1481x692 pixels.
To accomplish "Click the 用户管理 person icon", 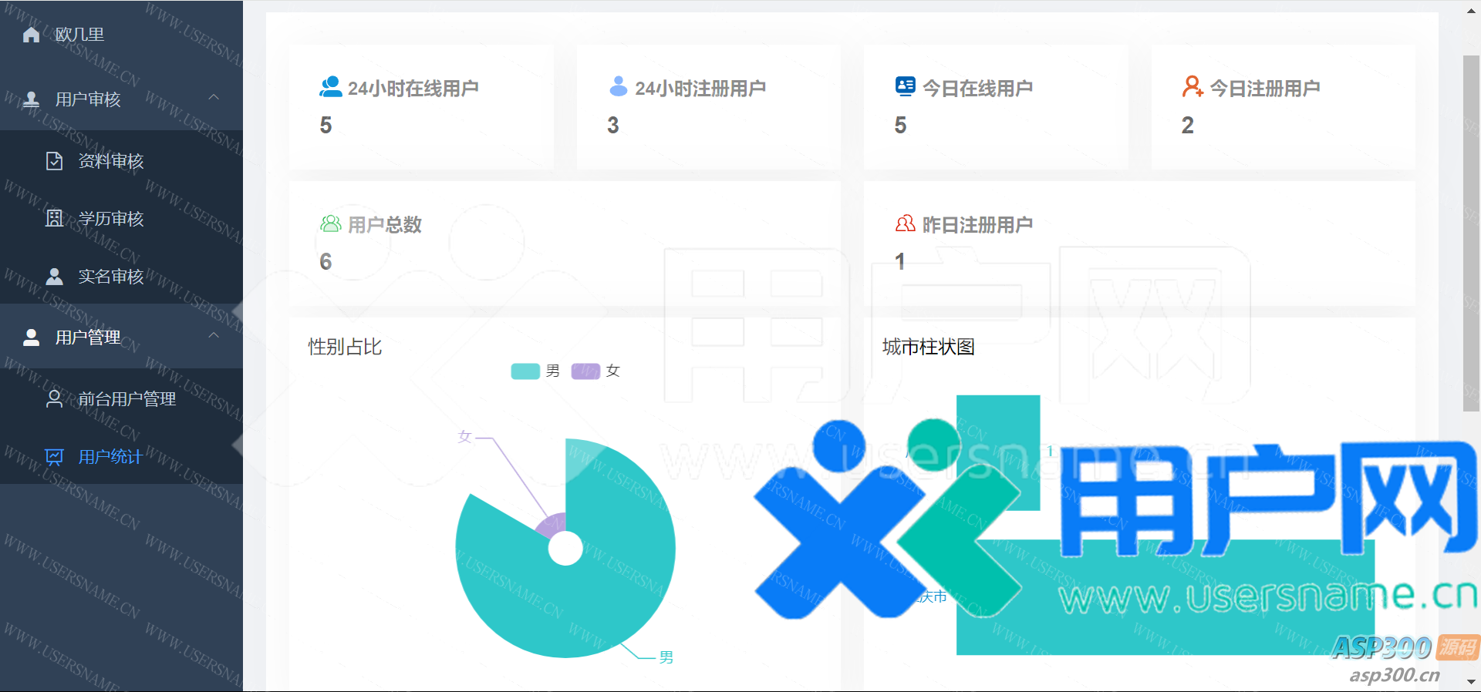I will 32,338.
